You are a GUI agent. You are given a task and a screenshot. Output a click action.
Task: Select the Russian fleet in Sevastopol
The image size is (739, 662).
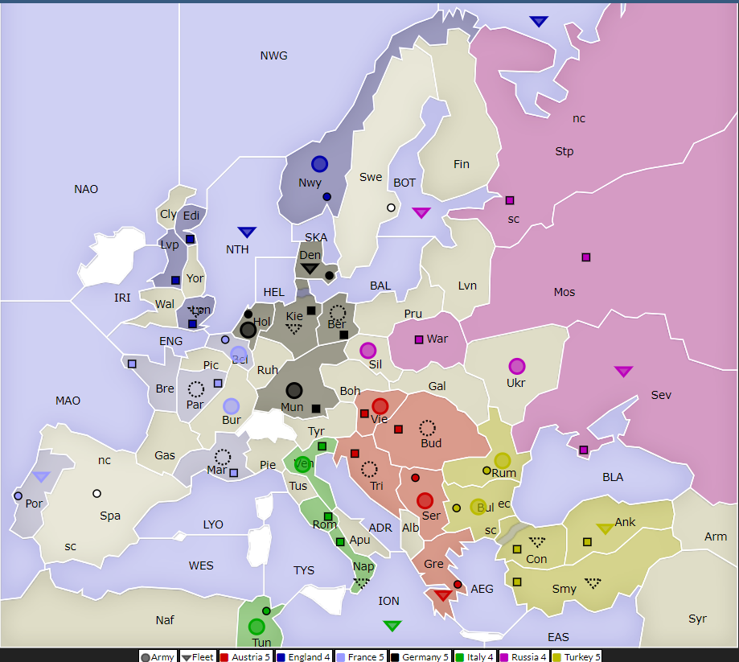point(623,372)
